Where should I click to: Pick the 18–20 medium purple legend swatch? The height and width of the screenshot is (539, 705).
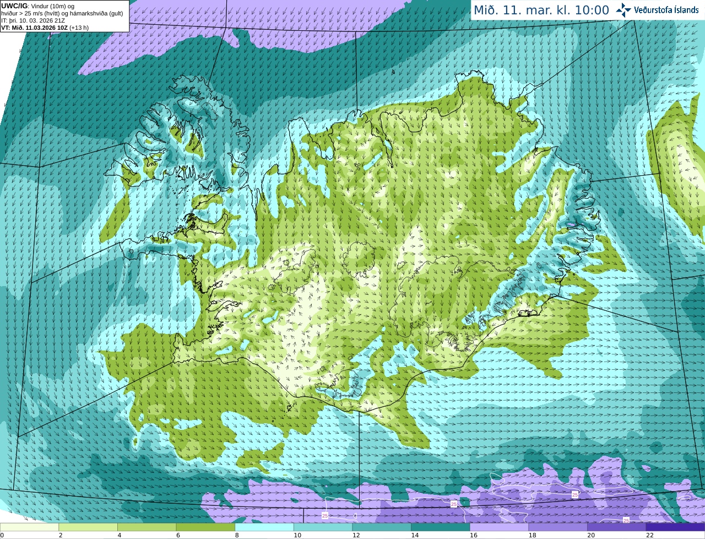(x=558, y=527)
